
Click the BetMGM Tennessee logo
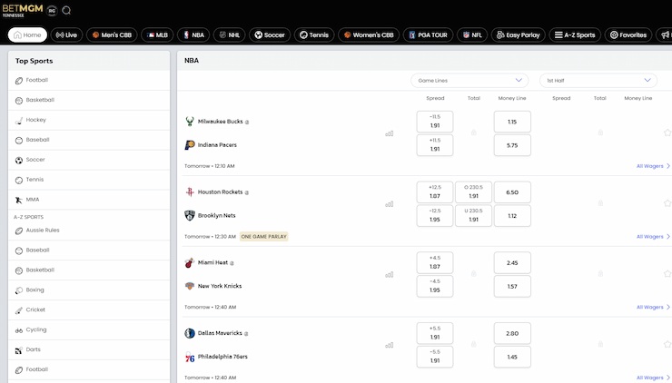coord(23,10)
